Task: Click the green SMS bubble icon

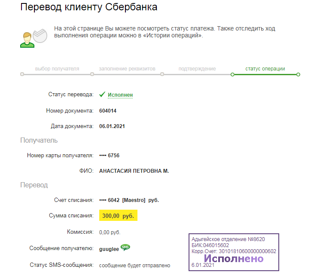Action: [125, 247]
